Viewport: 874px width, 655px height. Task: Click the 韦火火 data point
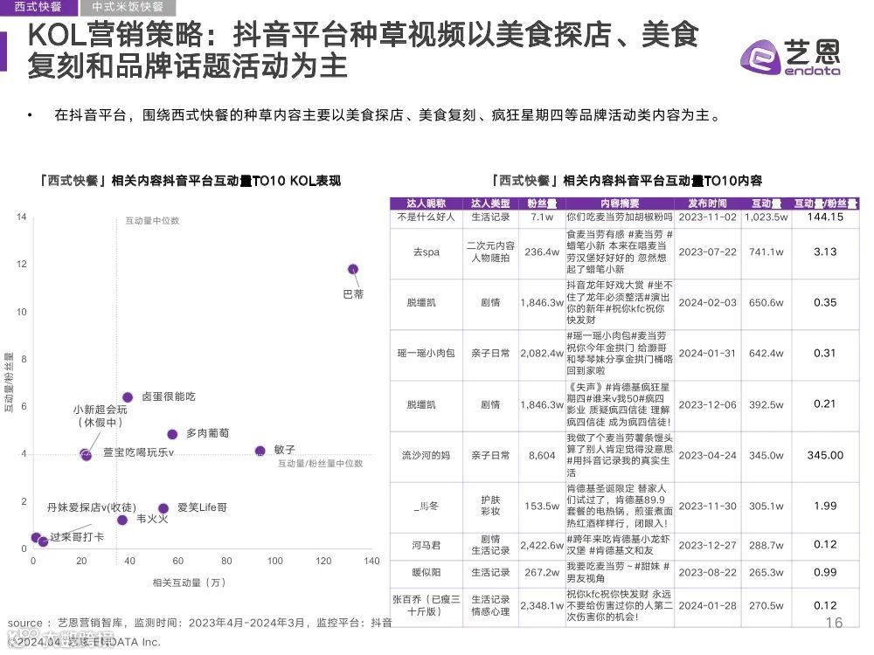[x=122, y=521]
